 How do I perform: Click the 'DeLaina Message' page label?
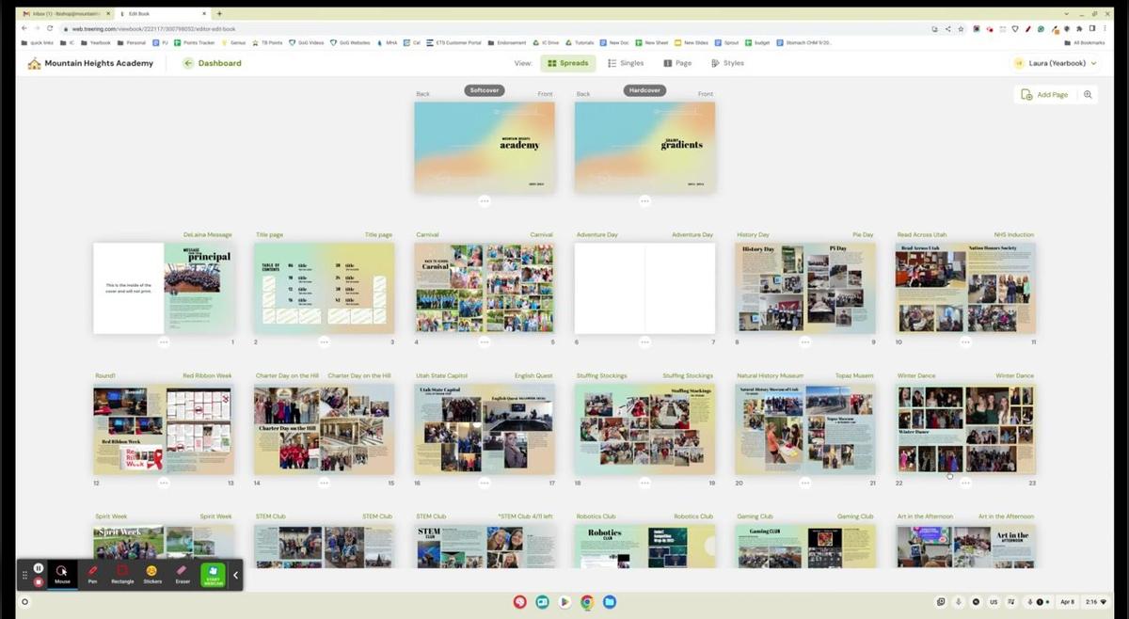pos(207,234)
